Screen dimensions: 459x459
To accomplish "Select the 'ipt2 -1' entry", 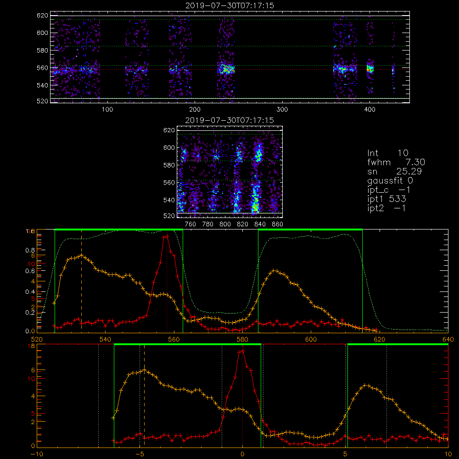I will 386,208.
